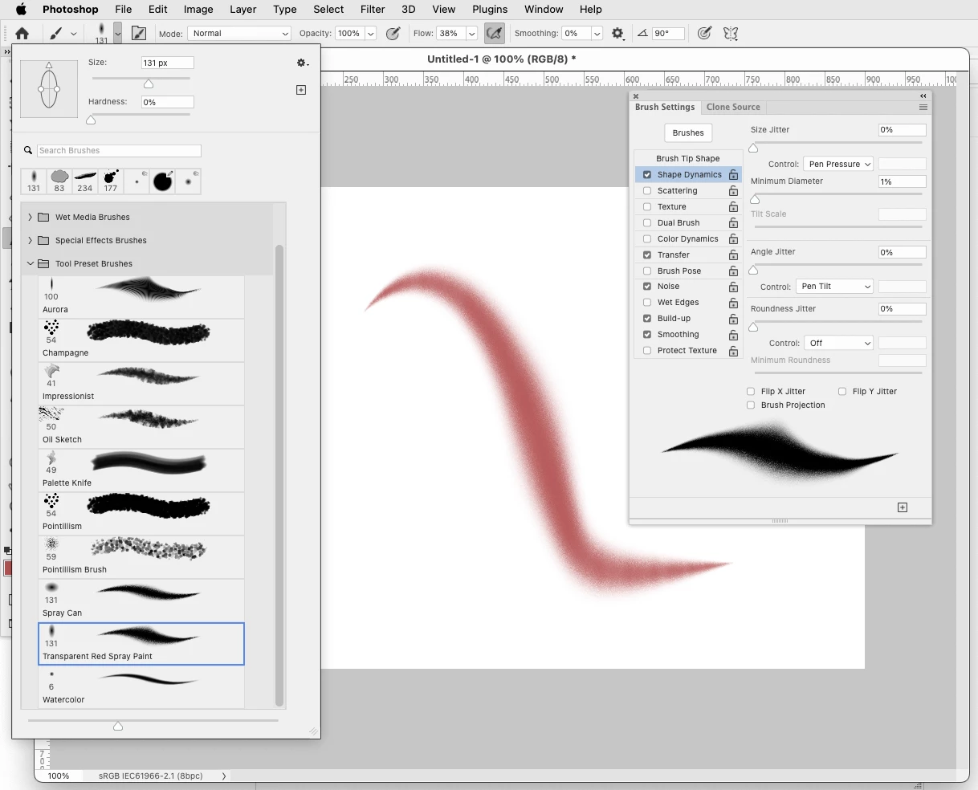
Task: Enable pressure for size icon
Action: [x=704, y=34]
